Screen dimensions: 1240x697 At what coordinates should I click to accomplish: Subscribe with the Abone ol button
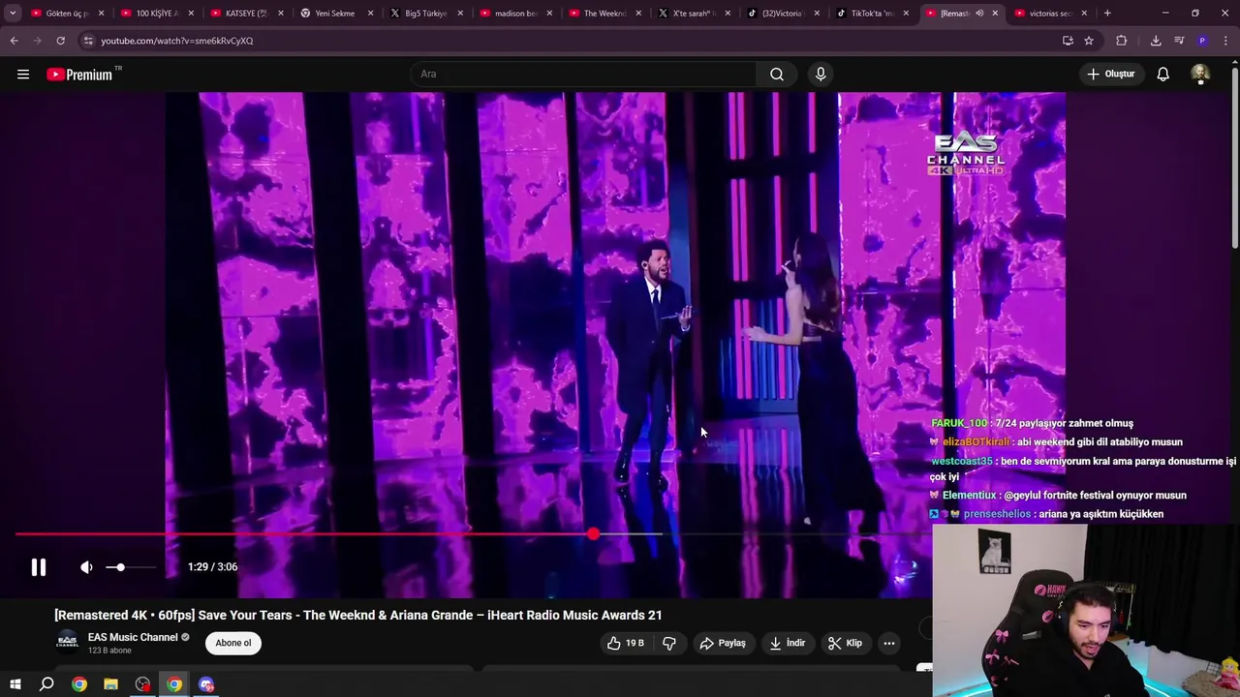pyautogui.click(x=233, y=643)
